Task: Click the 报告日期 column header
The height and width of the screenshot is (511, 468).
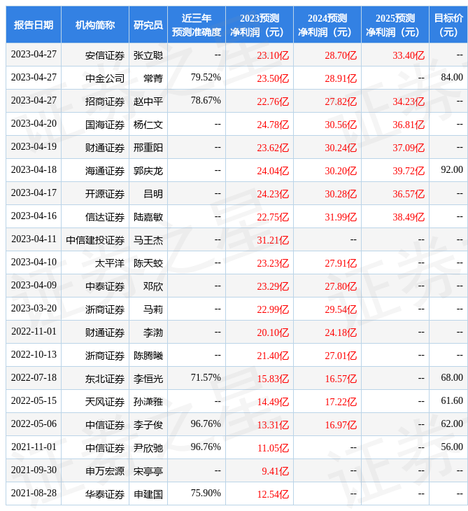Action: pyautogui.click(x=34, y=24)
